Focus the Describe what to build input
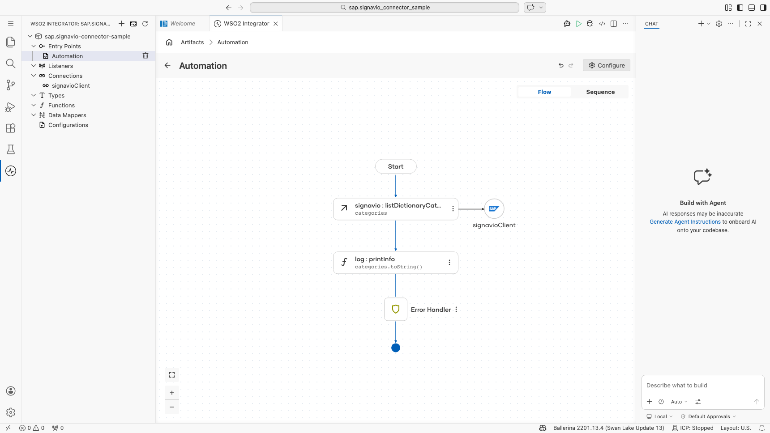This screenshot has height=433, width=770. click(702, 386)
